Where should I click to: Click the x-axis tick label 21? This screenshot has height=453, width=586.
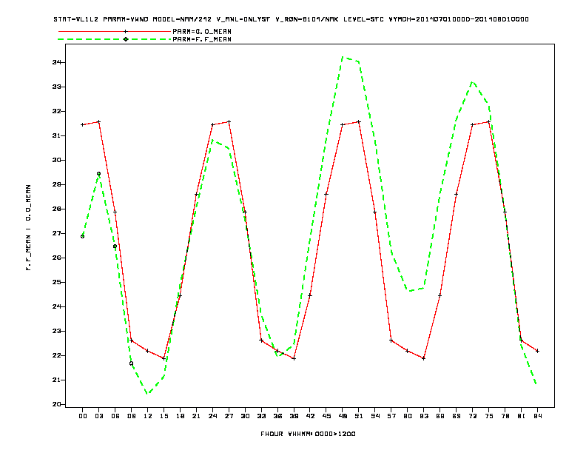pos(196,416)
